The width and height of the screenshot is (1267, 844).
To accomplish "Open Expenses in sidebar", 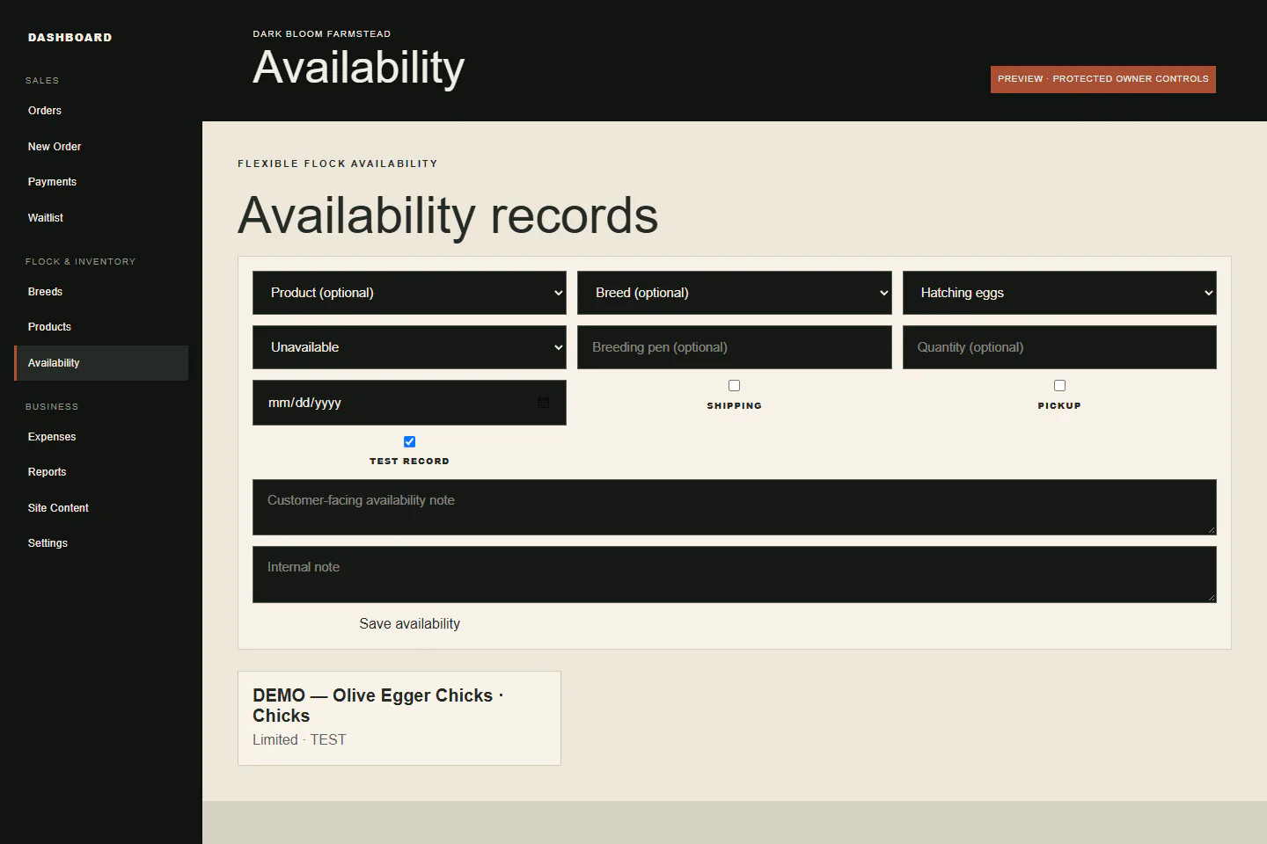I will [101, 437].
